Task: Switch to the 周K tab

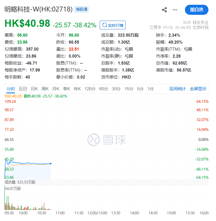Action: [45, 89]
